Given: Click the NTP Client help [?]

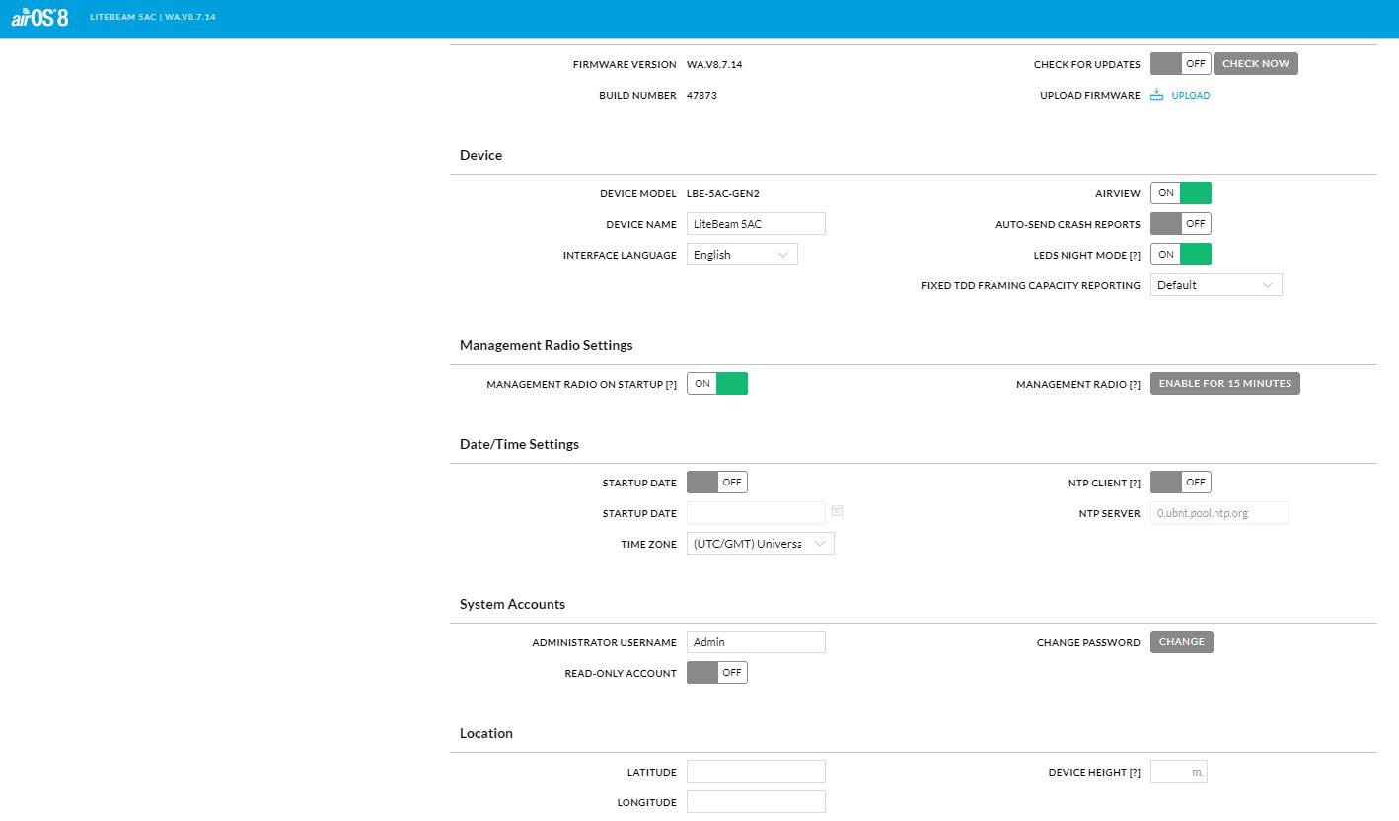Looking at the screenshot, I should pyautogui.click(x=1134, y=484).
